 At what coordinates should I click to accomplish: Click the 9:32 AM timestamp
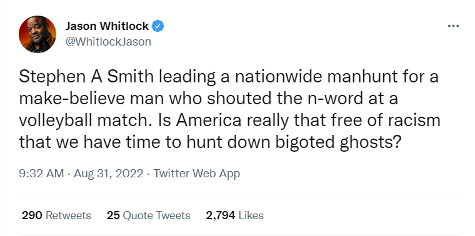pos(41,174)
